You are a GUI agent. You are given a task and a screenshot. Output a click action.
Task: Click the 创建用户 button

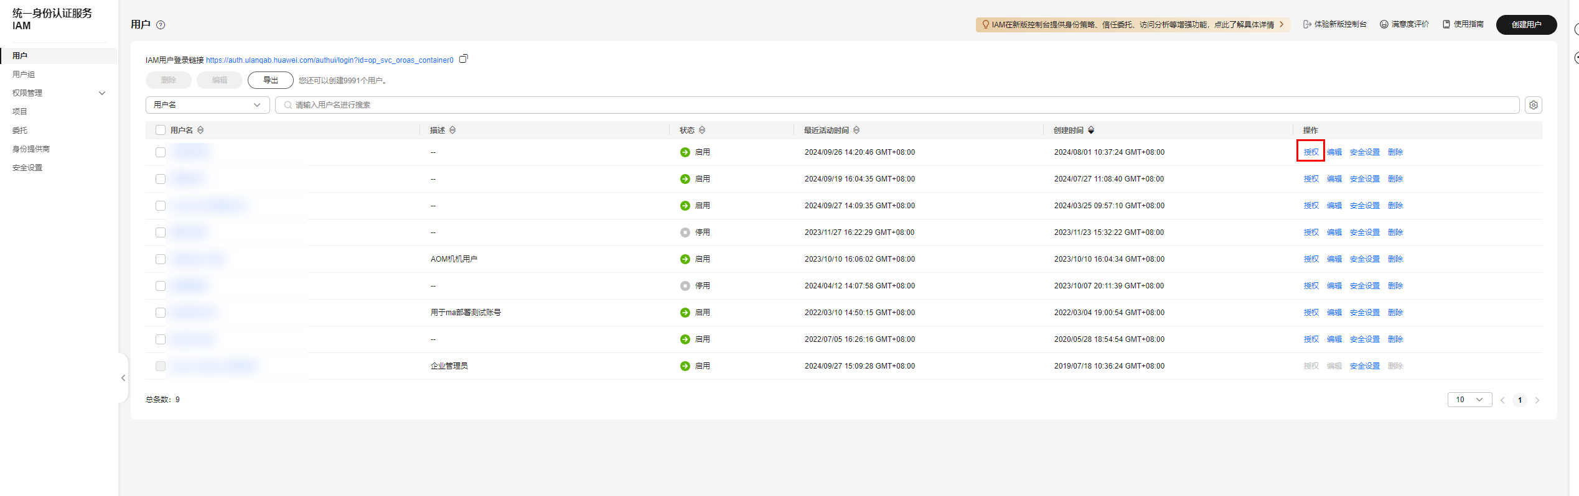pos(1526,25)
